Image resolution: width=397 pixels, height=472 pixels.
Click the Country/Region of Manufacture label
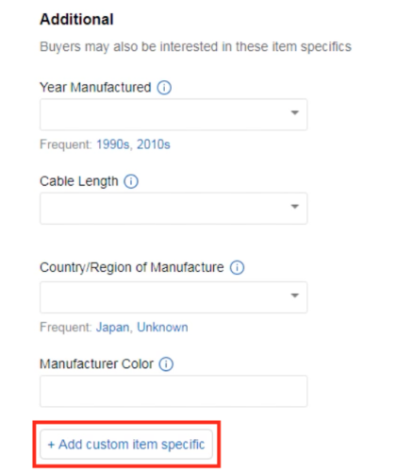coord(132,268)
